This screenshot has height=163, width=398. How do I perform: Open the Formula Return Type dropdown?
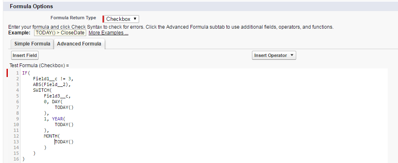pyautogui.click(x=121, y=19)
